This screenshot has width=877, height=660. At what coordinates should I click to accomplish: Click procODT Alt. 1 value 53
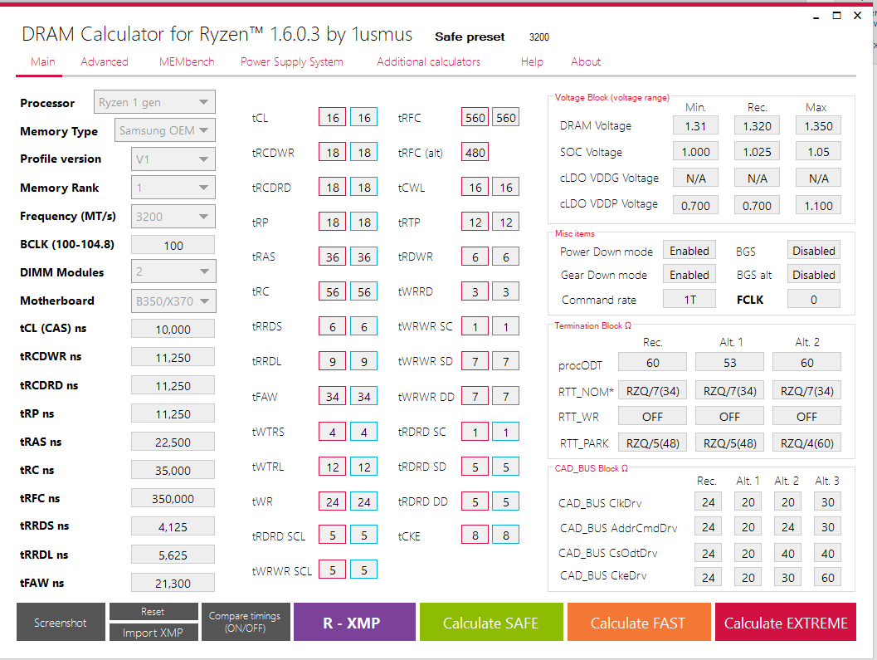click(x=729, y=362)
